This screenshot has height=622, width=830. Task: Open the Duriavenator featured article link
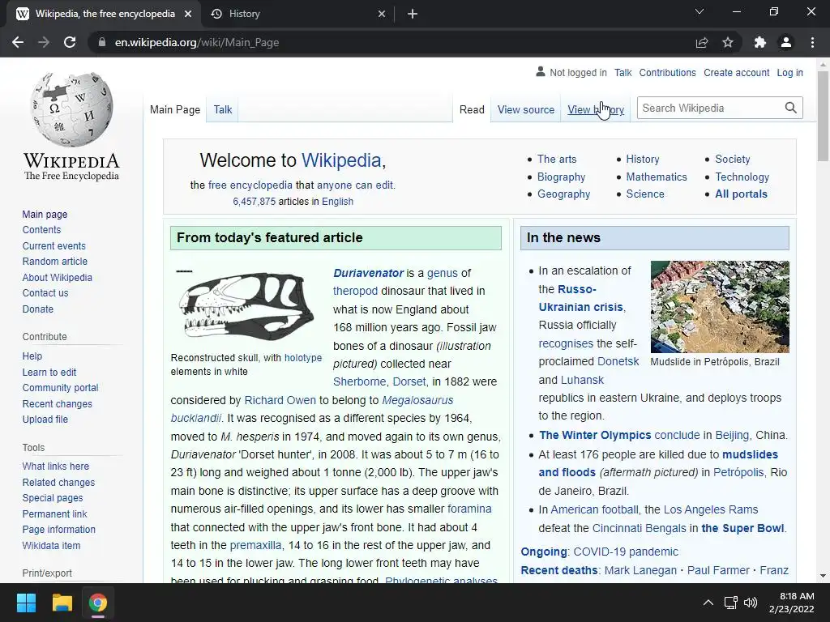click(x=369, y=273)
